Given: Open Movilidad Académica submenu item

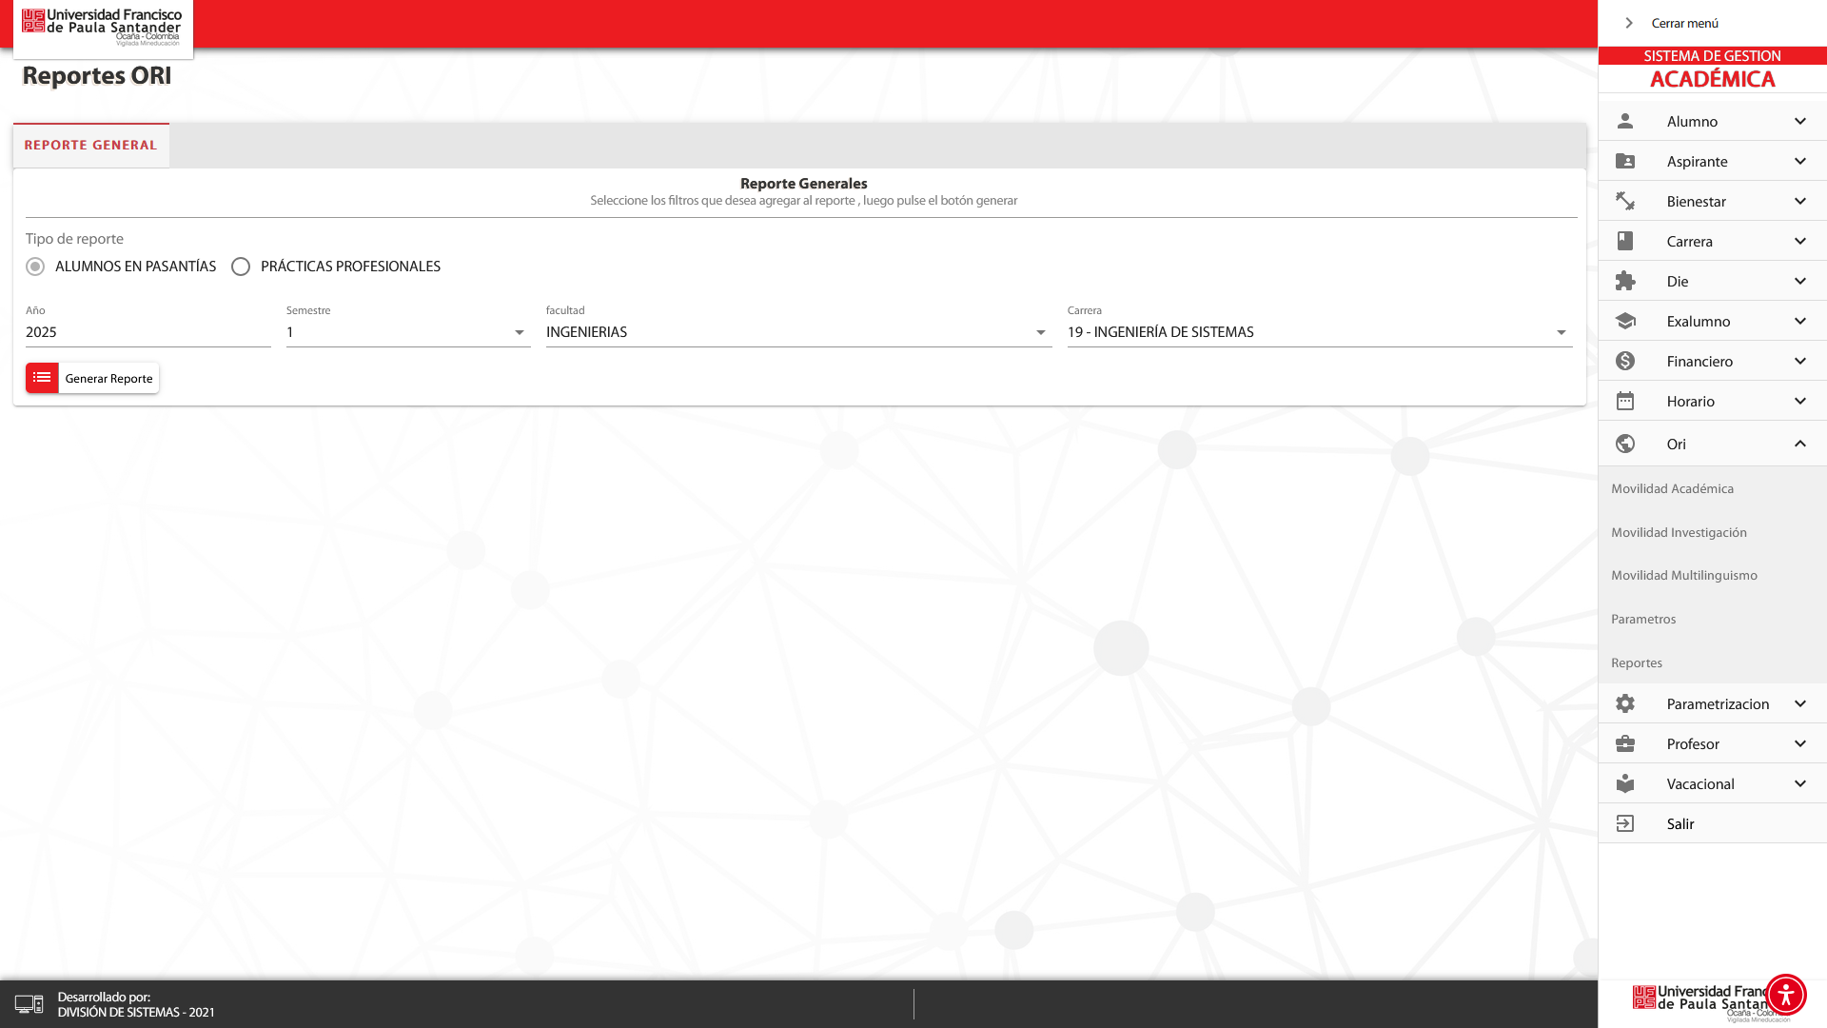Looking at the screenshot, I should (1672, 488).
